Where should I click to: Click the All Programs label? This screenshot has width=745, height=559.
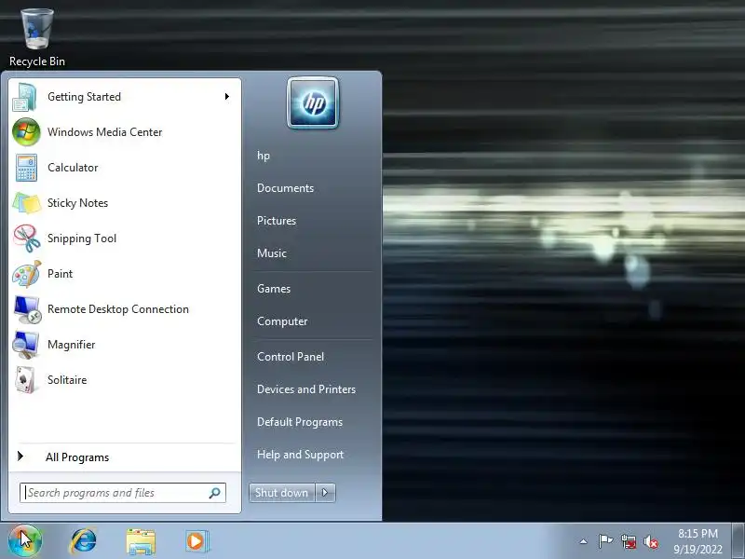tap(77, 457)
